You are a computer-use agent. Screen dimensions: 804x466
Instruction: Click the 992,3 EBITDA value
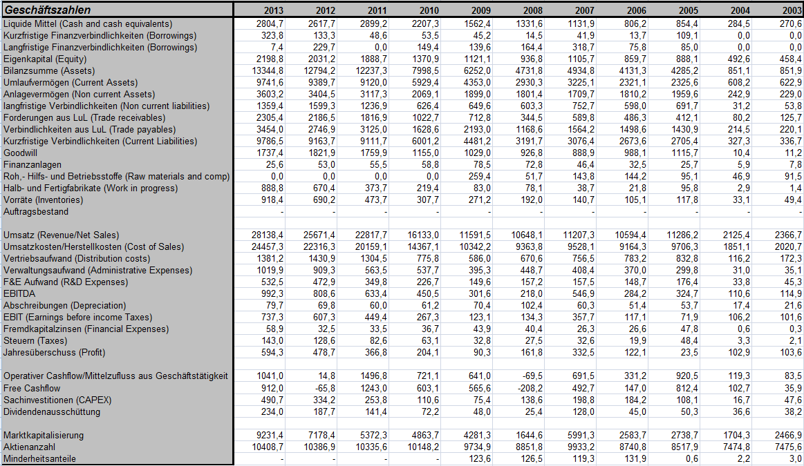pyautogui.click(x=272, y=294)
